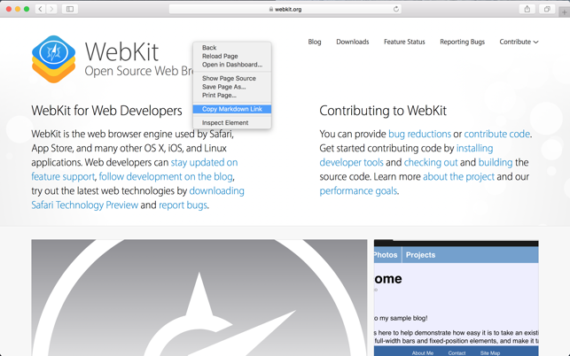570x356 pixels.
Task: Open the 'building' link
Action: pos(496,162)
